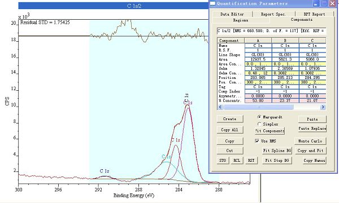Viewport: 339px width, 203px height.
Task: Click the Paste Replace button
Action: (312, 129)
